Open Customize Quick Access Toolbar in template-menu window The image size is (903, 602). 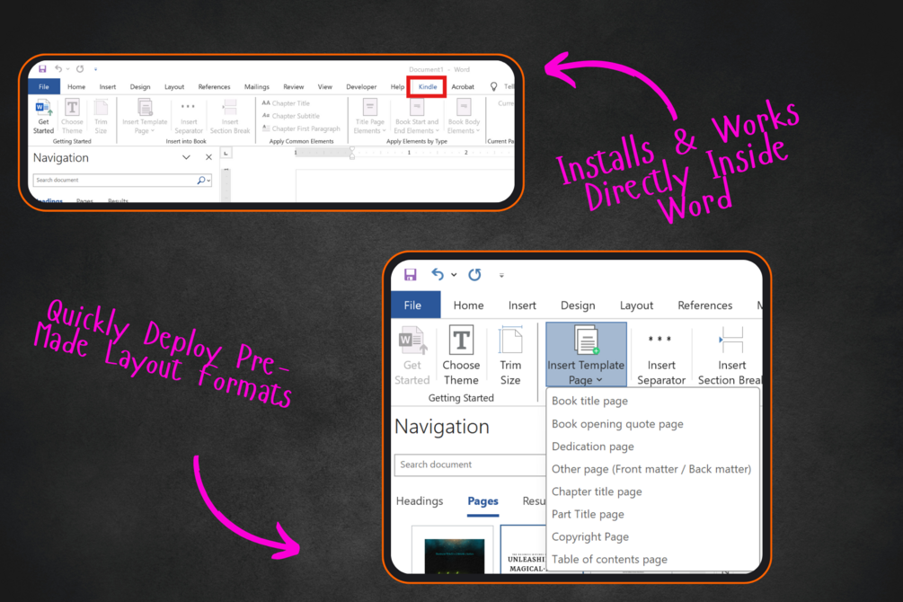[x=501, y=275]
